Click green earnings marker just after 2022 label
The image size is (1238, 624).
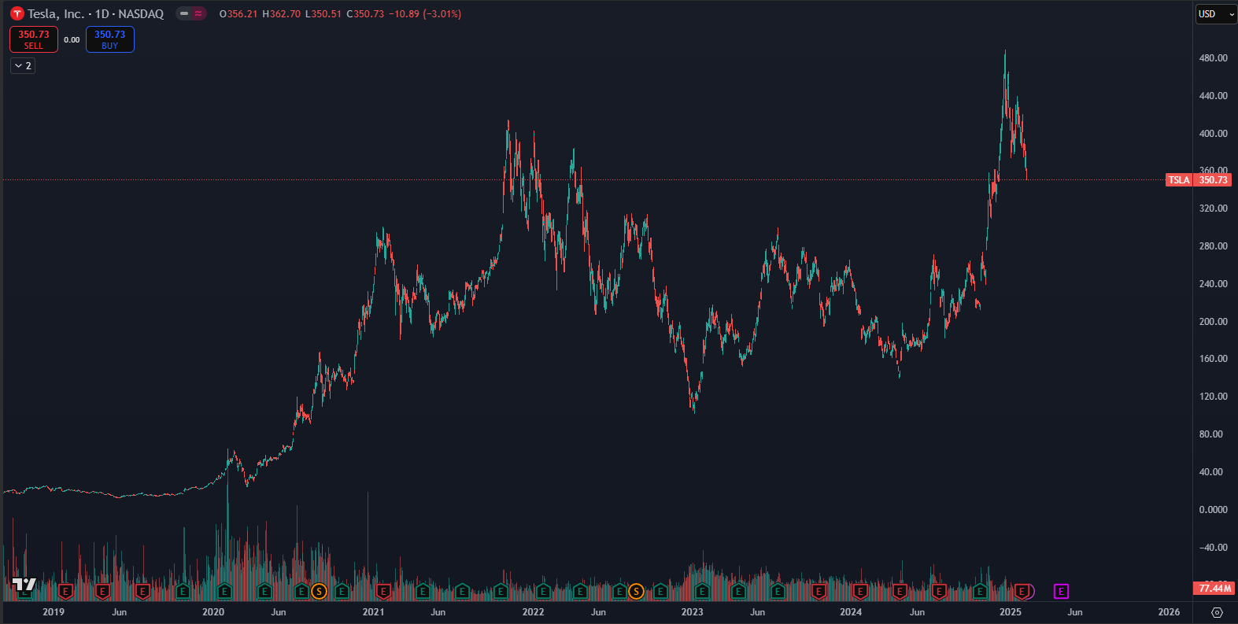(x=543, y=591)
